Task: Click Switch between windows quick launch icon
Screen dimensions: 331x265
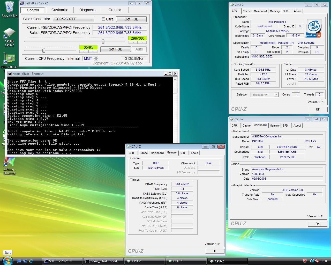Action: (x=25, y=261)
